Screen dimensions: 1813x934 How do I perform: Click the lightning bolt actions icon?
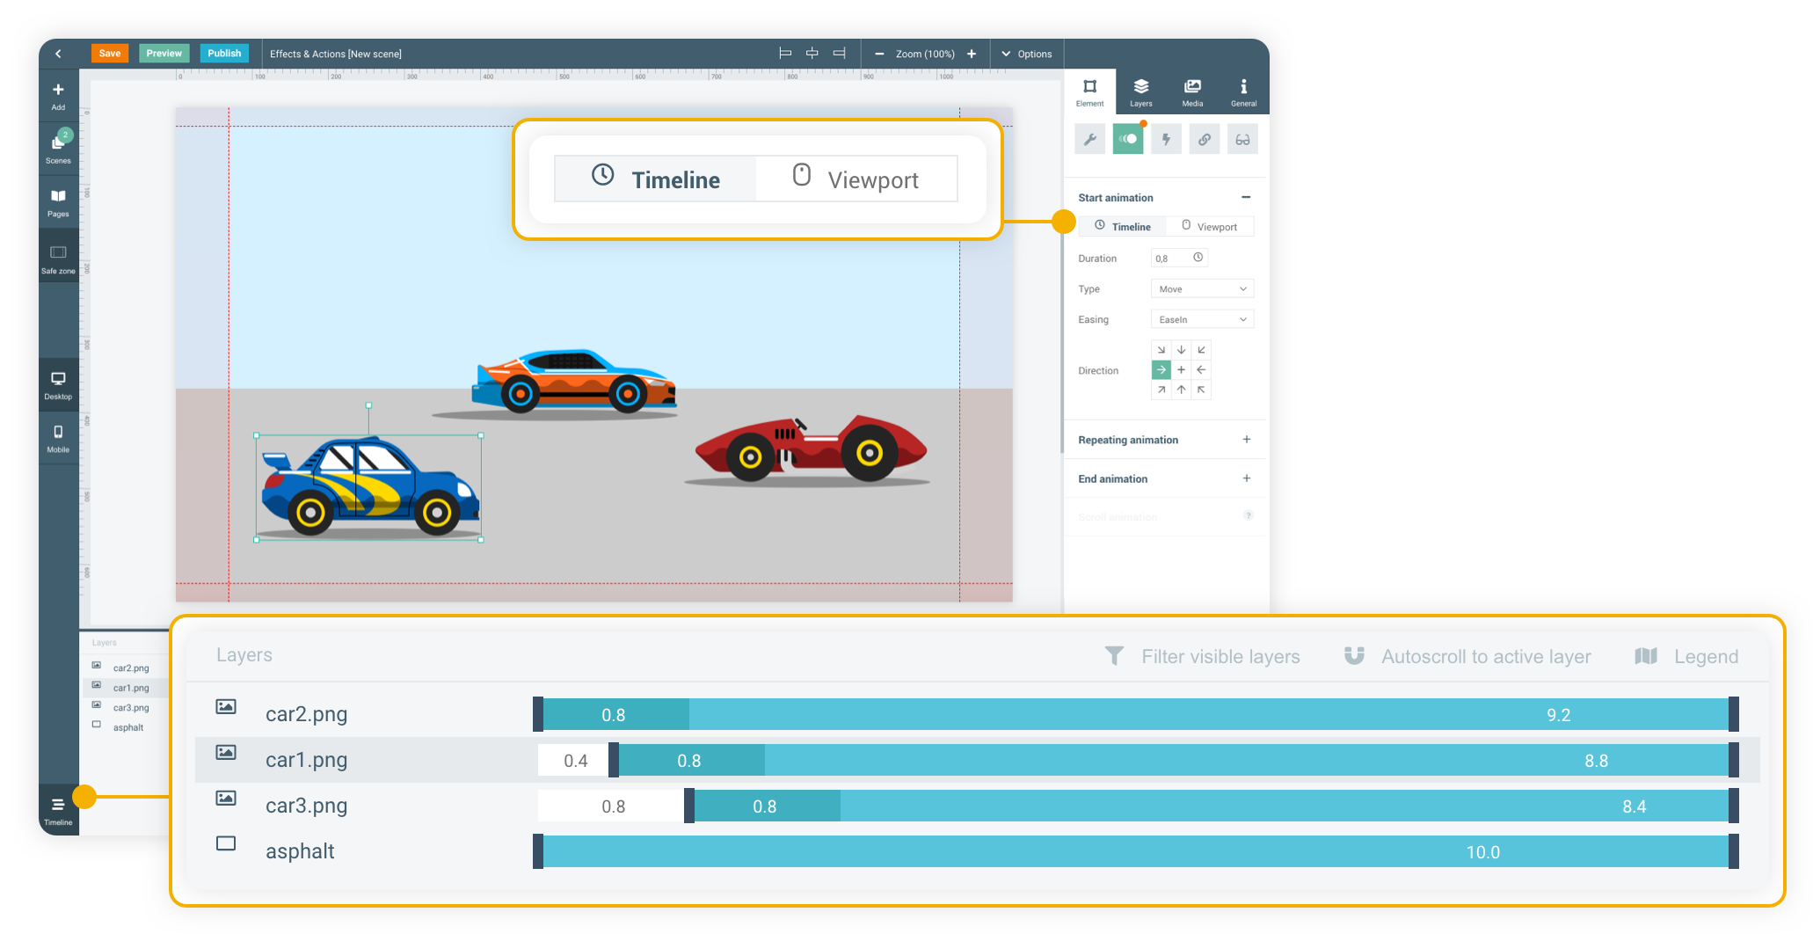pyautogui.click(x=1166, y=140)
